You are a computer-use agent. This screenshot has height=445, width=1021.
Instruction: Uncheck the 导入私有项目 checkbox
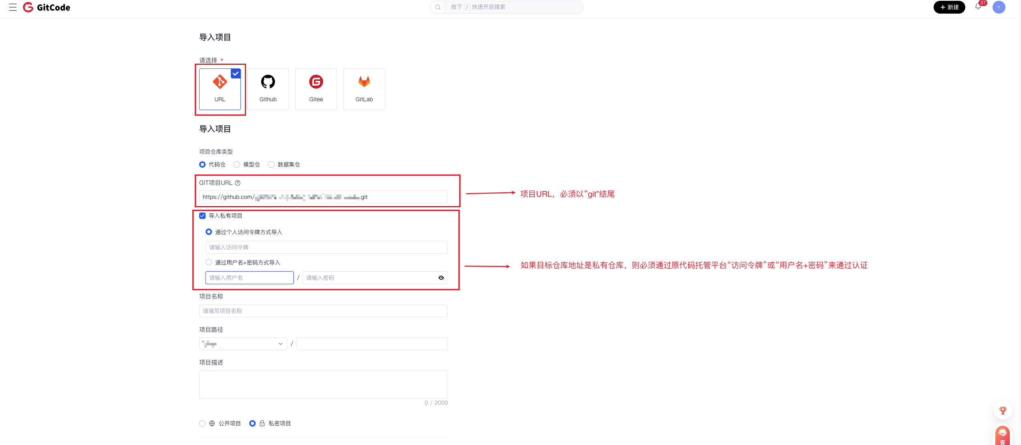pos(202,216)
